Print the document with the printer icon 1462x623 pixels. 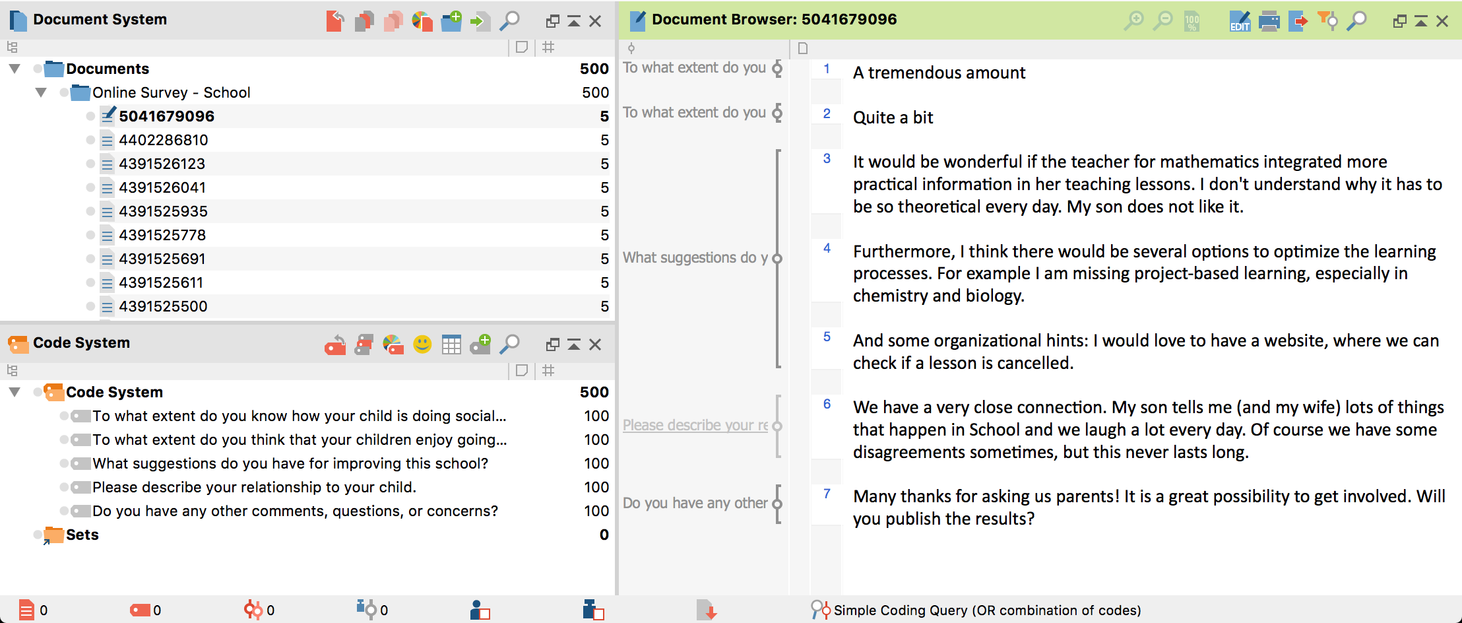1269,21
